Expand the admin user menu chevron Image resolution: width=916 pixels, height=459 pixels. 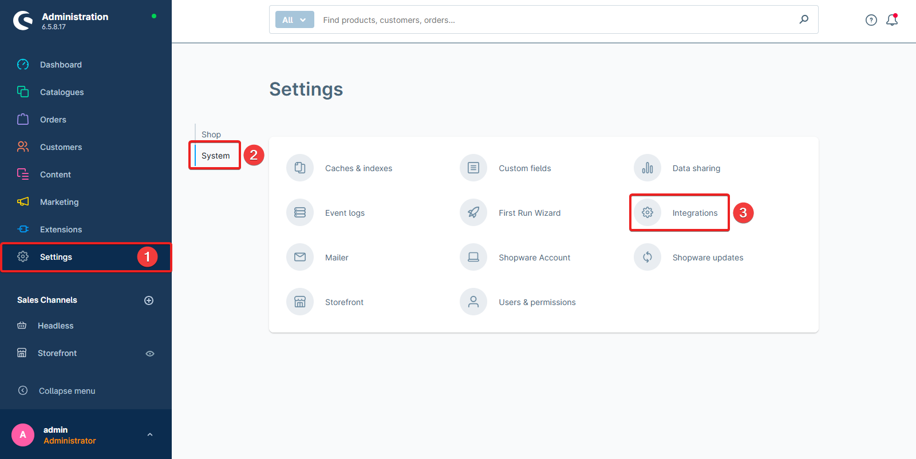point(150,435)
